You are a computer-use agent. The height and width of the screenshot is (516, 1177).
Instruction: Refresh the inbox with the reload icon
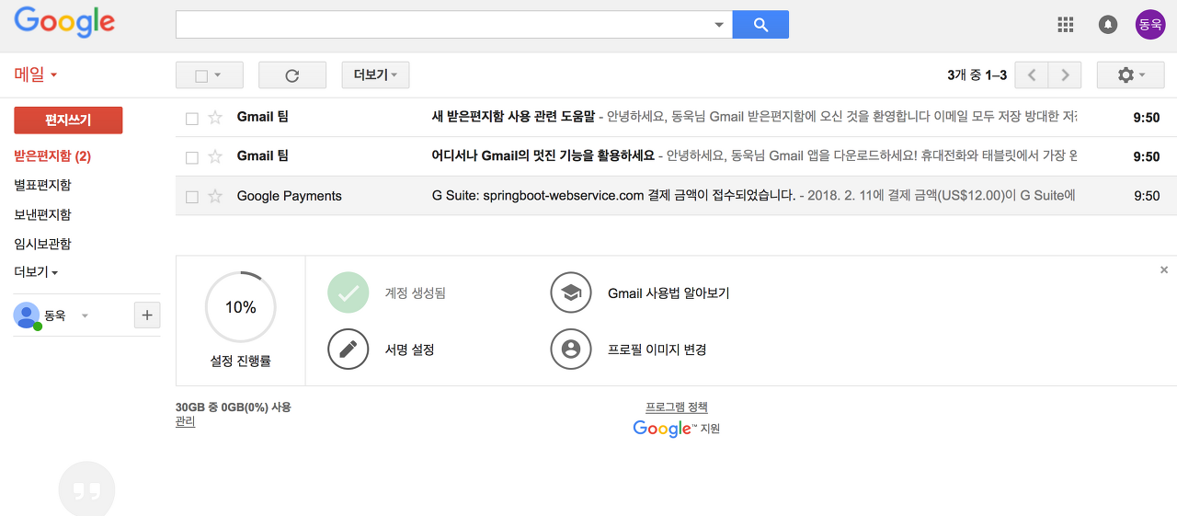[292, 75]
